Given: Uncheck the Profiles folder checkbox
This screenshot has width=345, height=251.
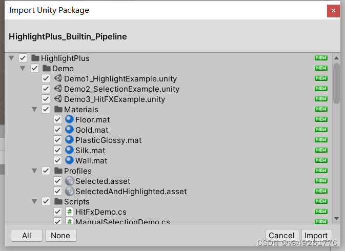Looking at the screenshot, I should click(46, 171).
